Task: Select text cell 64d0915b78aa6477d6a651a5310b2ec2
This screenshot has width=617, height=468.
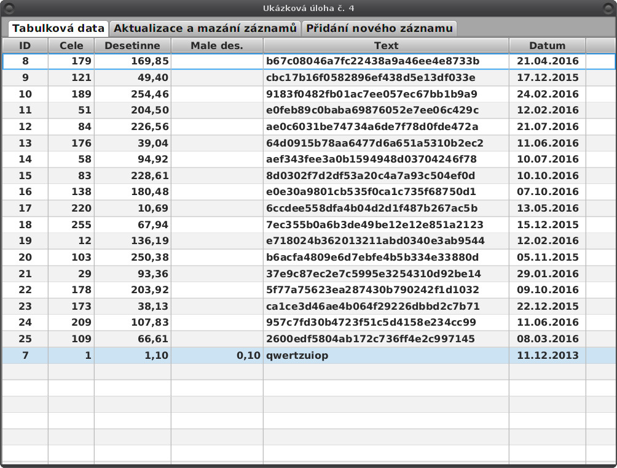Action: coord(386,144)
